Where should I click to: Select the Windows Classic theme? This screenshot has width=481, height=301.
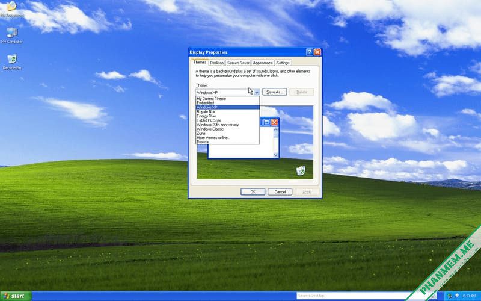(x=228, y=129)
